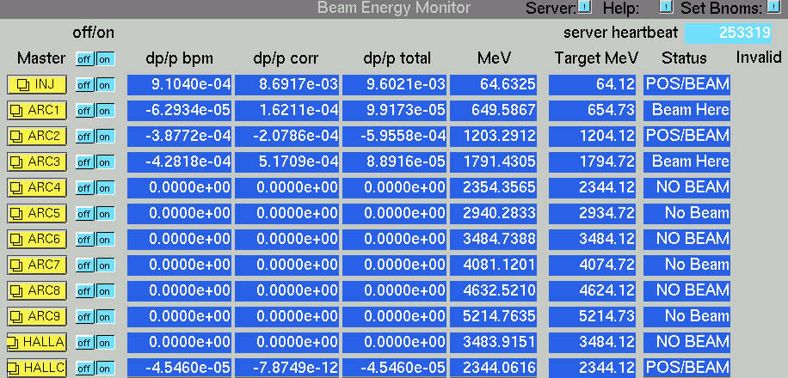This screenshot has height=378, width=788.
Task: Select ARC3 dp/p total value 8.8916e-05
Action: pos(395,162)
